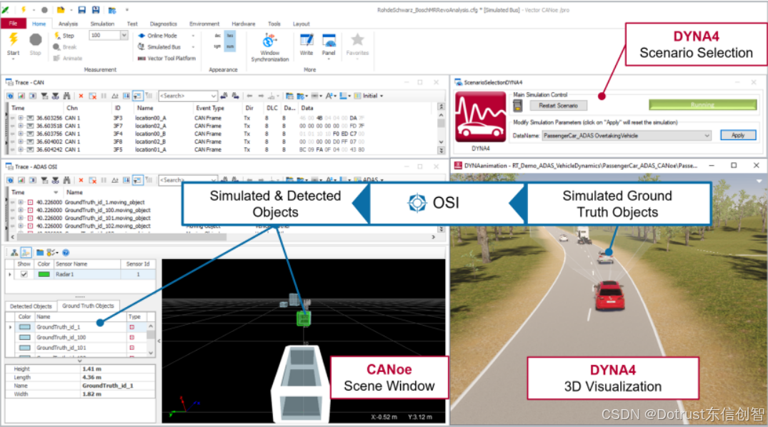Image resolution: width=768 pixels, height=427 pixels.
Task: Open the Hardware ribbon tab
Action: (244, 24)
